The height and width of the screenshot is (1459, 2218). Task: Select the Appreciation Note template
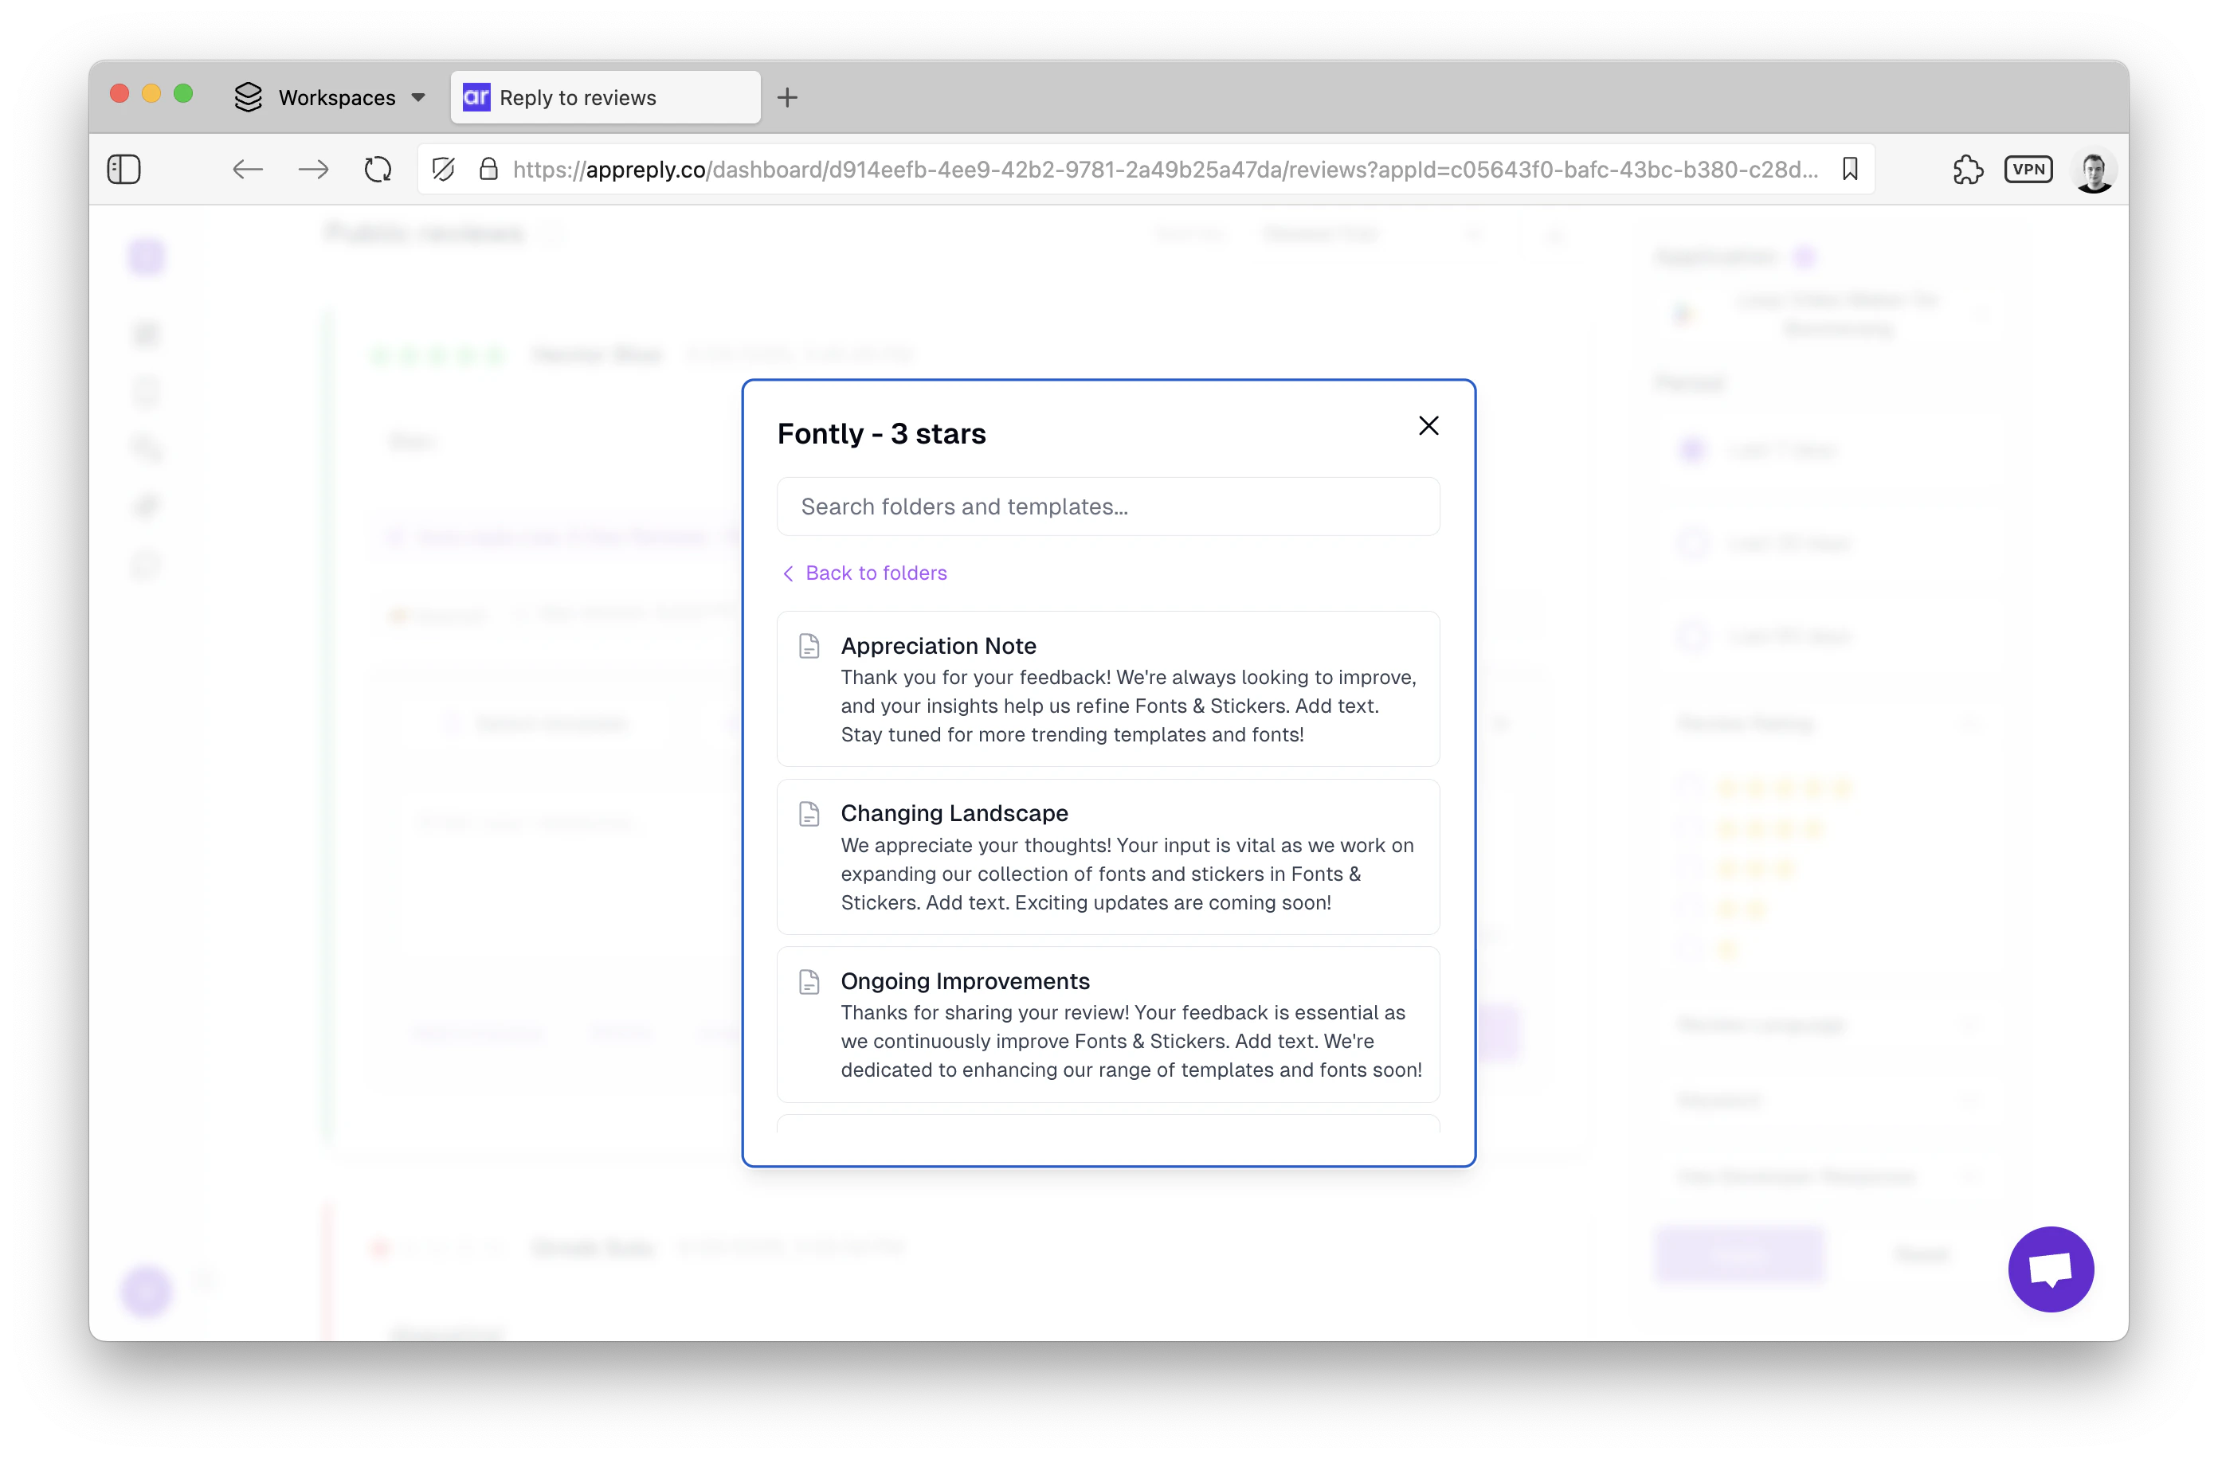1108,689
